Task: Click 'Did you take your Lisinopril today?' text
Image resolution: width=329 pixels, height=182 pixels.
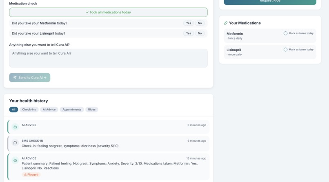Action: tap(39, 33)
